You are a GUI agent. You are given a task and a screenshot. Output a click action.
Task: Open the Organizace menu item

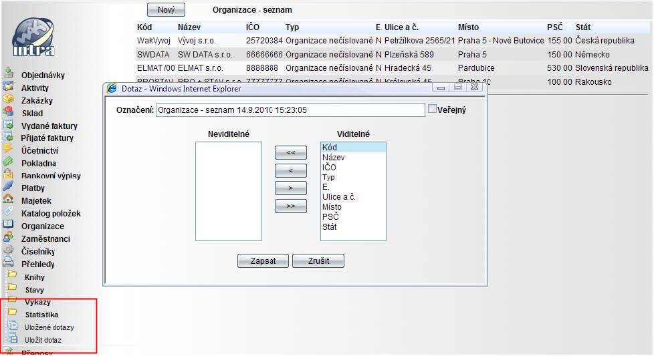[42, 226]
